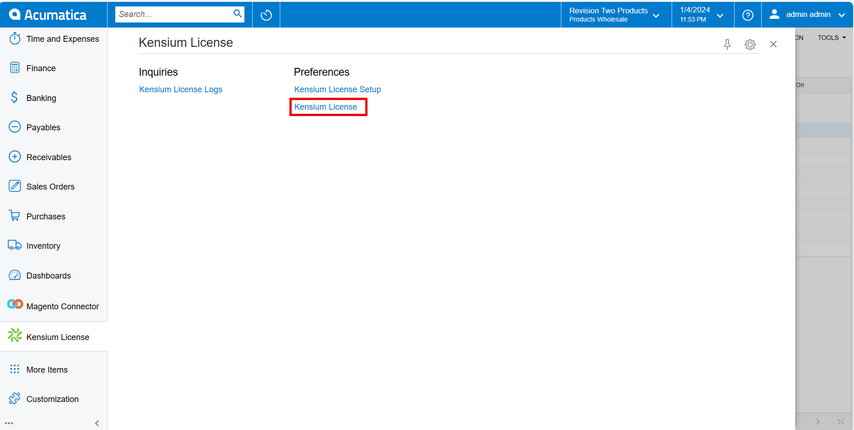
Task: Click the business time reset icon next to search
Action: (266, 14)
